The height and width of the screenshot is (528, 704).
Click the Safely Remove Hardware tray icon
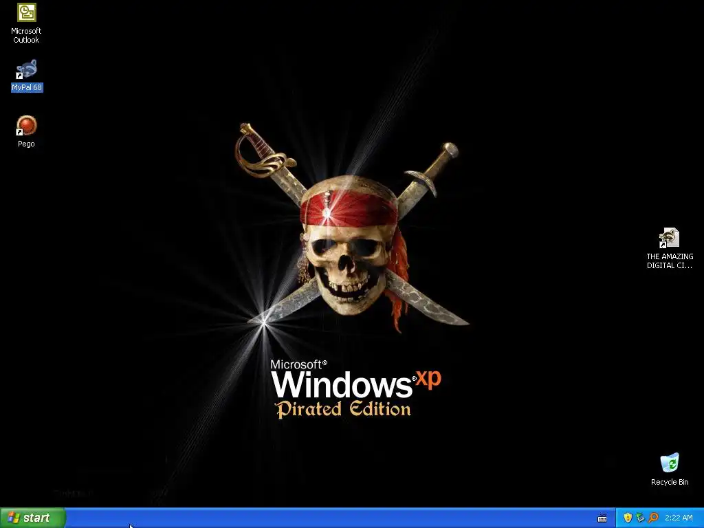(640, 518)
